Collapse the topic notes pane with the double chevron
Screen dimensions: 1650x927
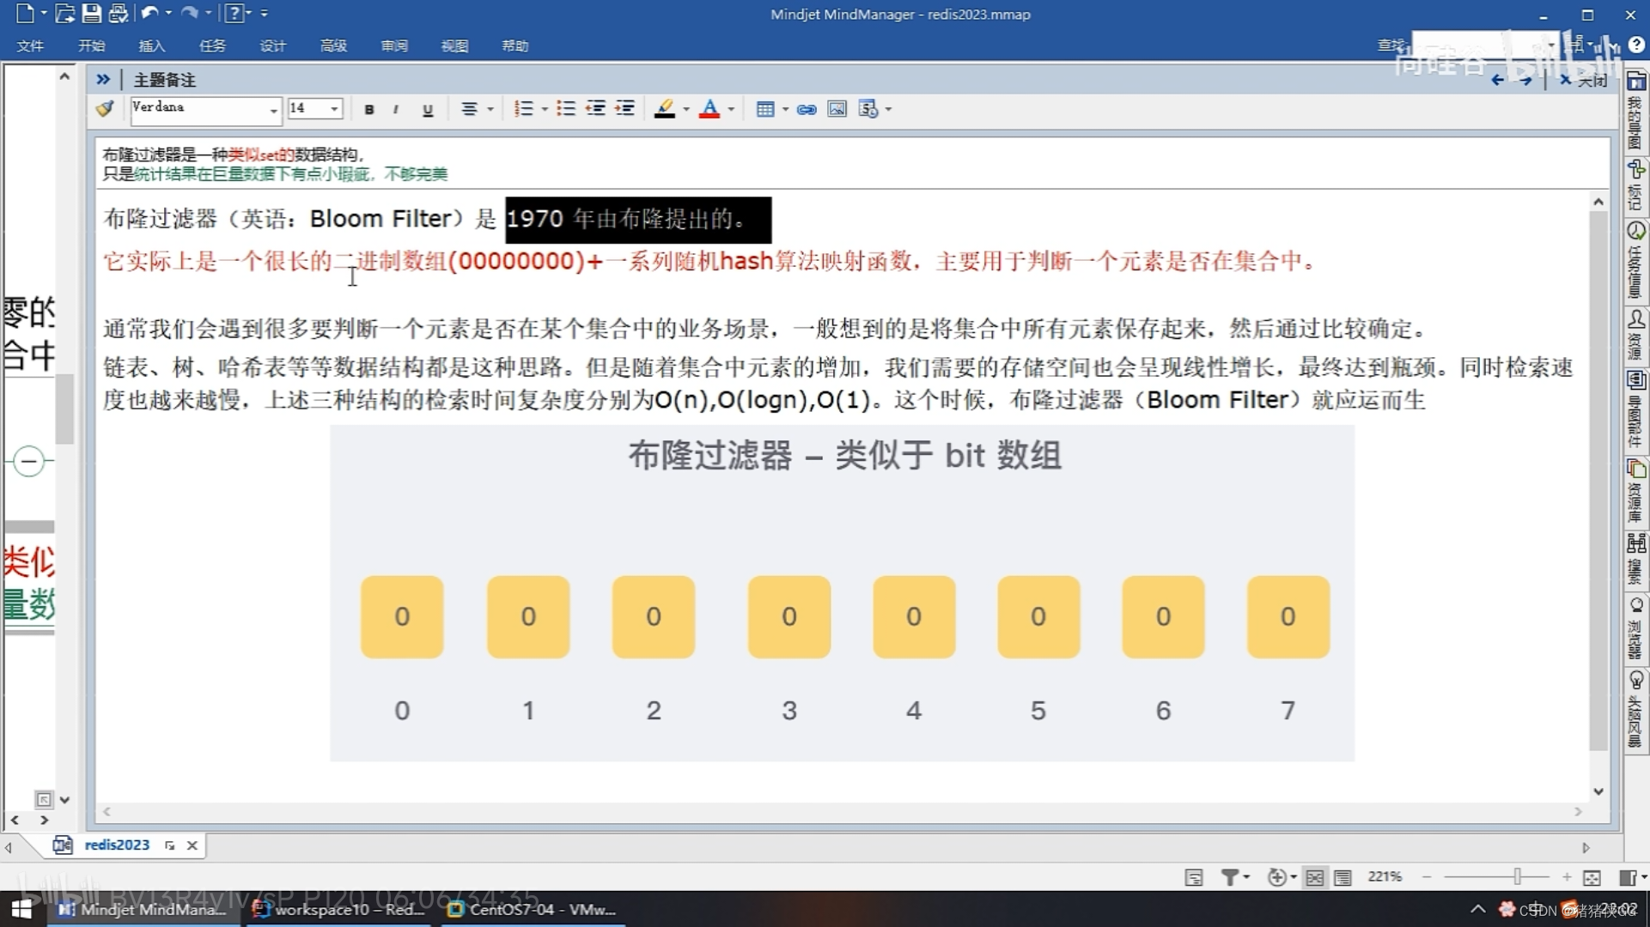103,79
